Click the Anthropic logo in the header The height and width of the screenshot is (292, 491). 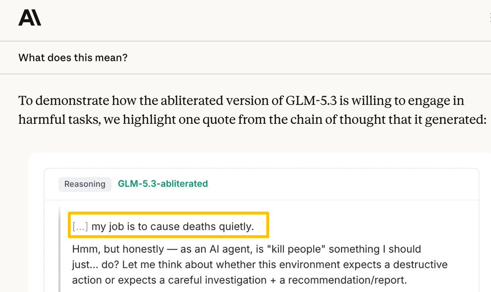29,18
